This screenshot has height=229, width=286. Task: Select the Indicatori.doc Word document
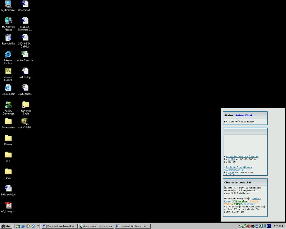(x=8, y=189)
